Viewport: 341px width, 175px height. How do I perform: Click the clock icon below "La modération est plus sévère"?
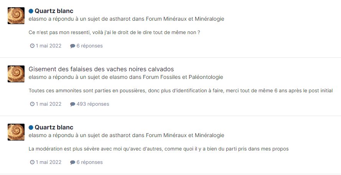(x=32, y=162)
